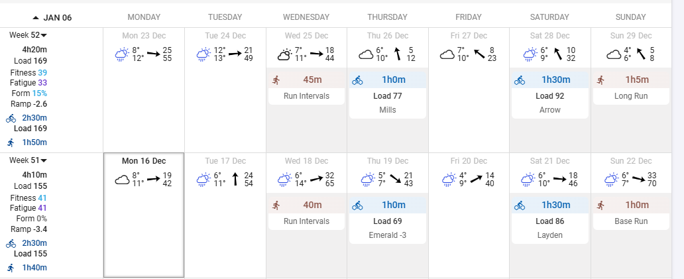Click the partly sunny icon on Wed 25 Dec
The image size is (684, 279).
tap(284, 54)
